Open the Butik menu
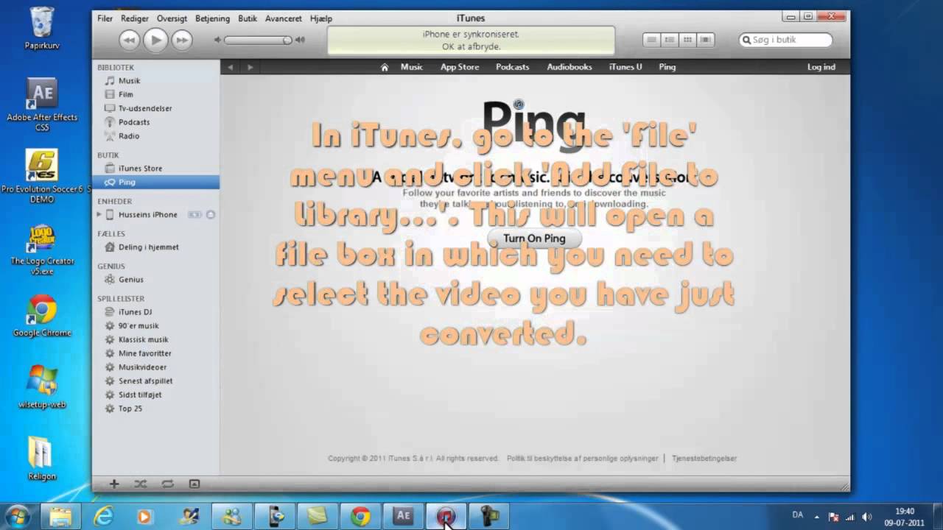943x530 pixels. pyautogui.click(x=248, y=18)
